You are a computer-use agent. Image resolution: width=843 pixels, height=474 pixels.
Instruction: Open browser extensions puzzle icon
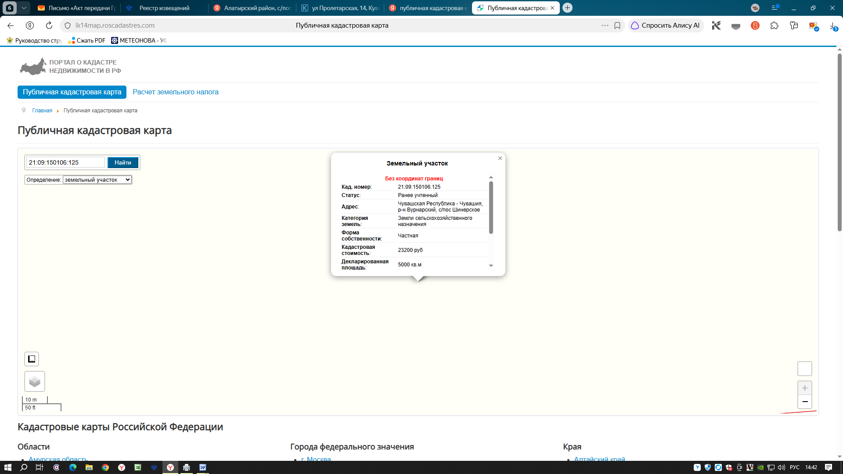775,25
